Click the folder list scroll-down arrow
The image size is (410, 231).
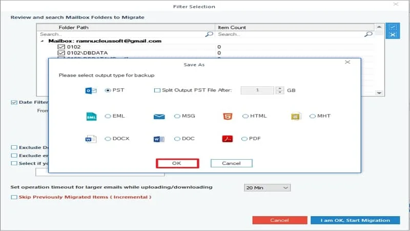point(379,93)
